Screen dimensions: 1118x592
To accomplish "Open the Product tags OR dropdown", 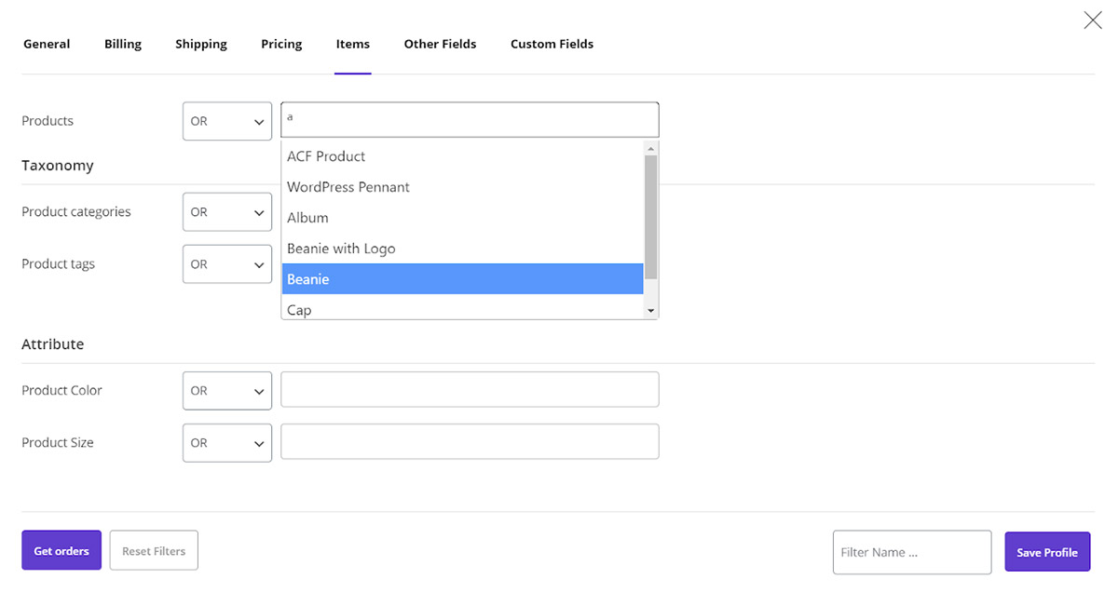I will pyautogui.click(x=227, y=264).
